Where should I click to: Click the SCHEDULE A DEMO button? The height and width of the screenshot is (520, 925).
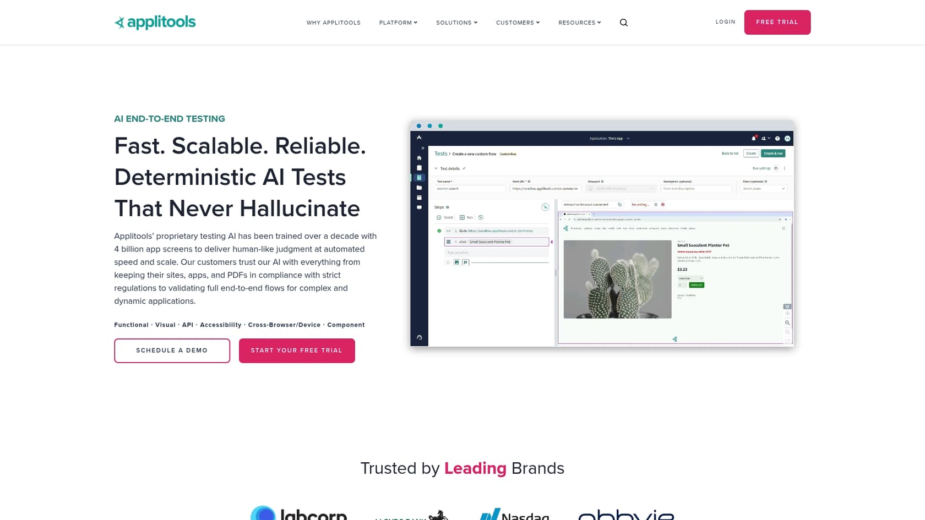pos(172,351)
